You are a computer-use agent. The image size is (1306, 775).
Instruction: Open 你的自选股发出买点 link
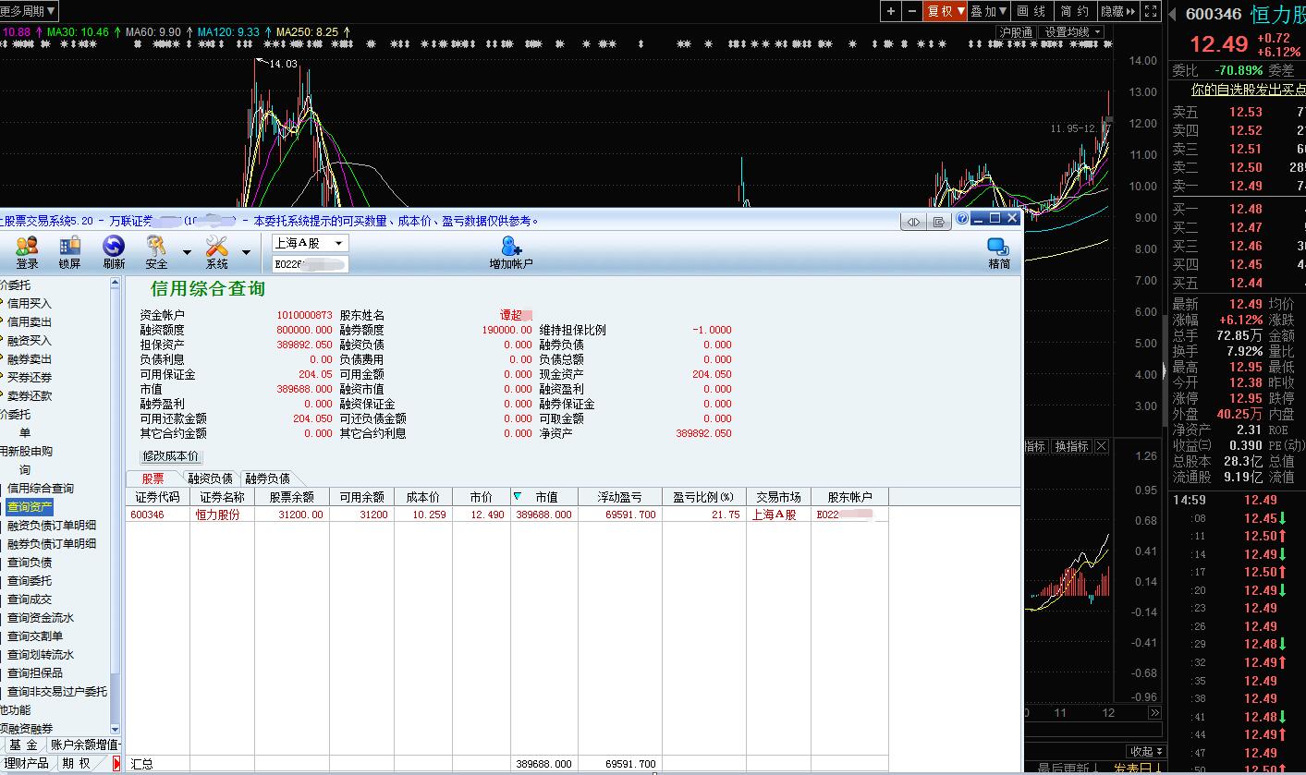click(1248, 90)
